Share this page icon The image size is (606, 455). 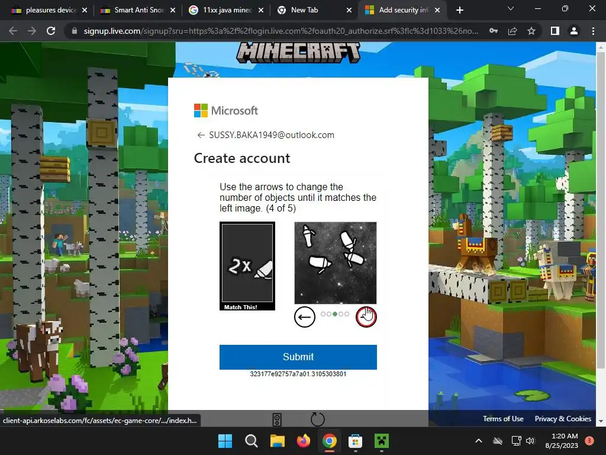click(x=512, y=31)
